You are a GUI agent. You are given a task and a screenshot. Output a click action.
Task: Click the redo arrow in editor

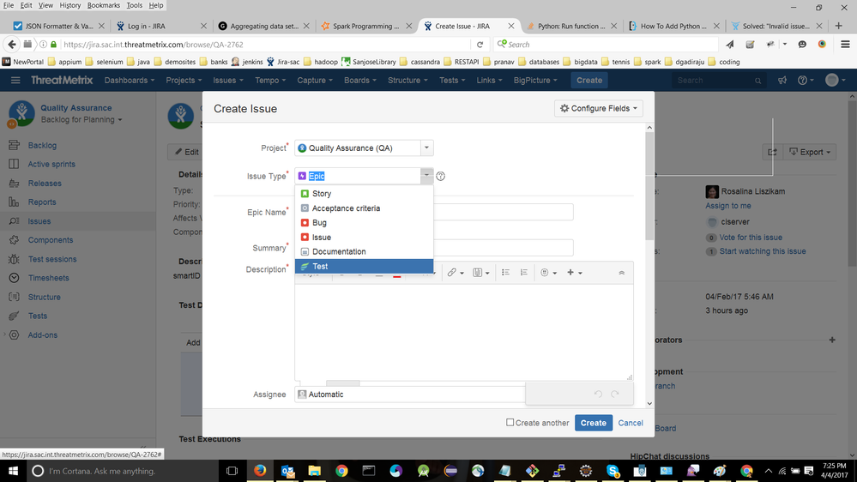coord(615,394)
